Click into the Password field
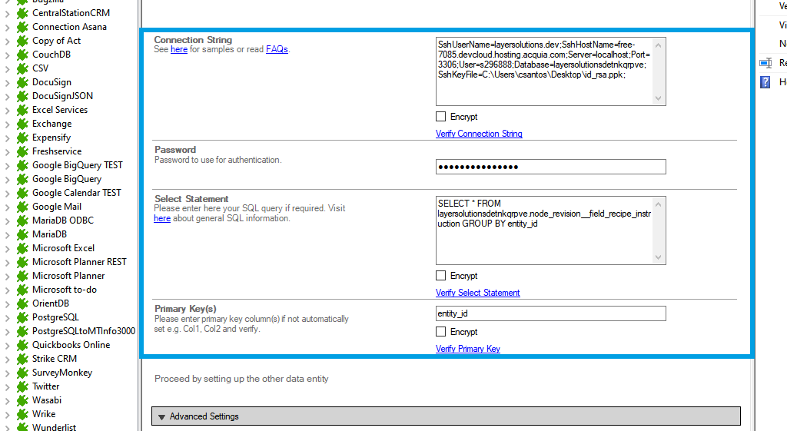The height and width of the screenshot is (431, 787). 550,167
